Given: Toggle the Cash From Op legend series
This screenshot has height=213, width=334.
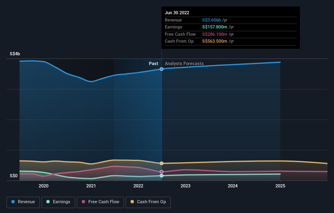Looking at the screenshot, I should [148, 202].
